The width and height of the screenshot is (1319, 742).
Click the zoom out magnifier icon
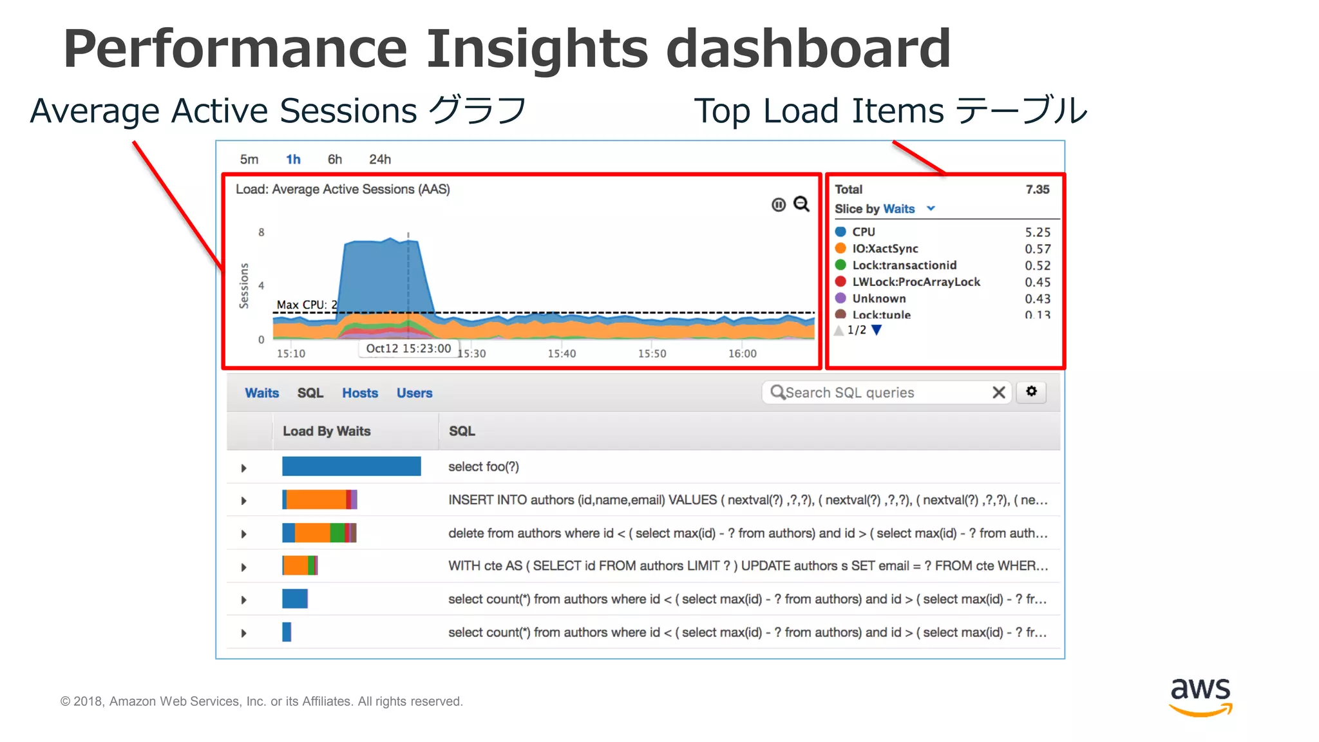[x=801, y=204]
